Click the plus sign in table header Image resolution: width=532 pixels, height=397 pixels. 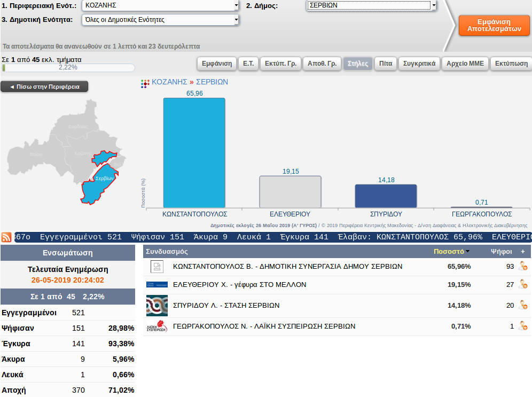[x=522, y=251]
